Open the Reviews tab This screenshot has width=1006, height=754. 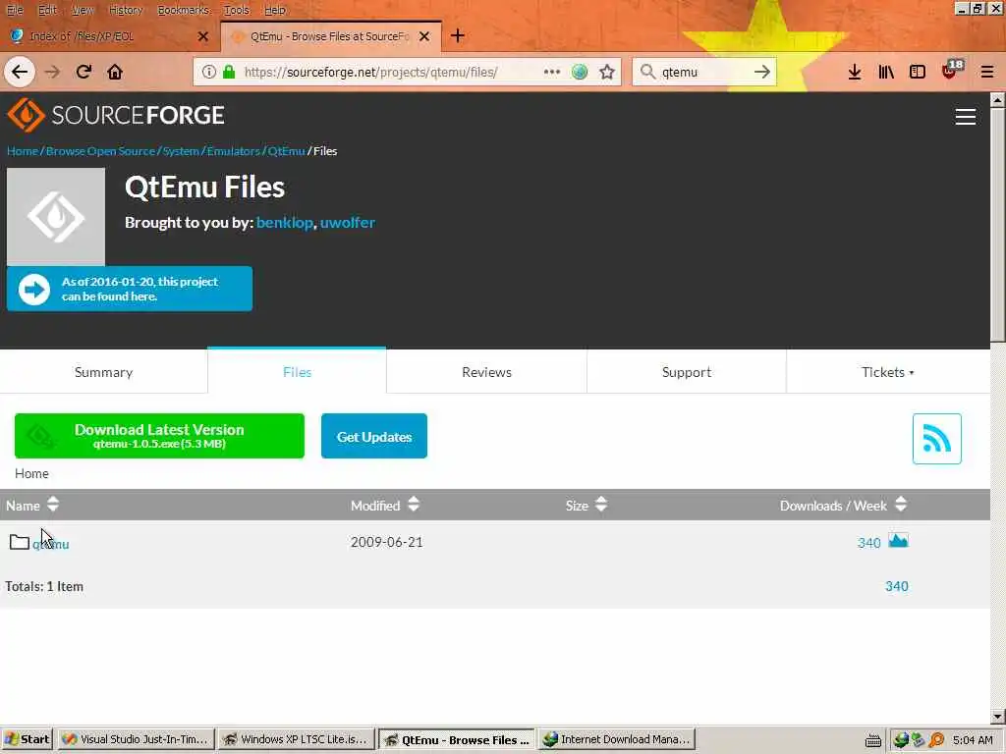click(486, 372)
